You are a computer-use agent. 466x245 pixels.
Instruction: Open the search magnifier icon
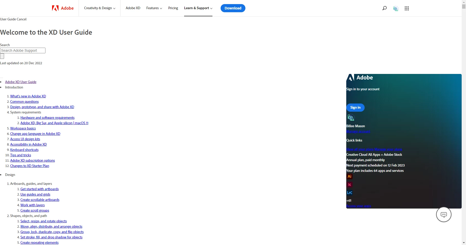(x=385, y=8)
